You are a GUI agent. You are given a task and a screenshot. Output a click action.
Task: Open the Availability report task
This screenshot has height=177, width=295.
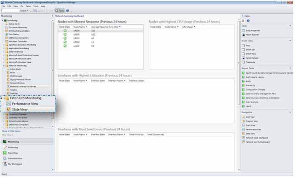(250, 85)
